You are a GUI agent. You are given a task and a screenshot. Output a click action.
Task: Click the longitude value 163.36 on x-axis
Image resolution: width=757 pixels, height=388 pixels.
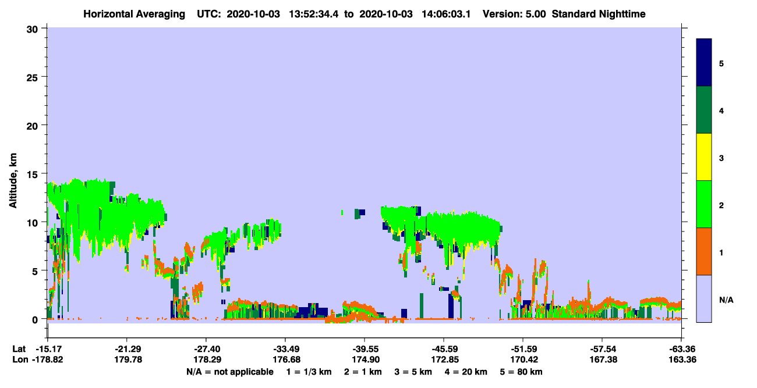tap(681, 359)
